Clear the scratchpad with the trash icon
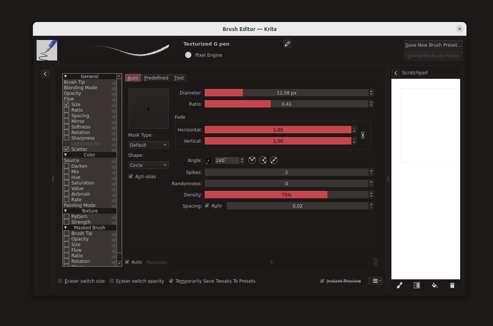The width and height of the screenshot is (493, 326). click(x=452, y=286)
